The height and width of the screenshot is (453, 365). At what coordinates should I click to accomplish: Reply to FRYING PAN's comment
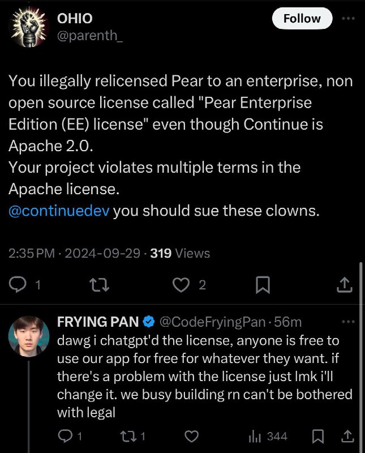tap(65, 436)
